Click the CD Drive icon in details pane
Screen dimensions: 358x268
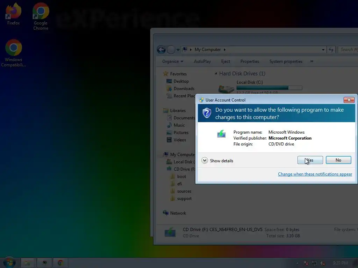coord(170,232)
